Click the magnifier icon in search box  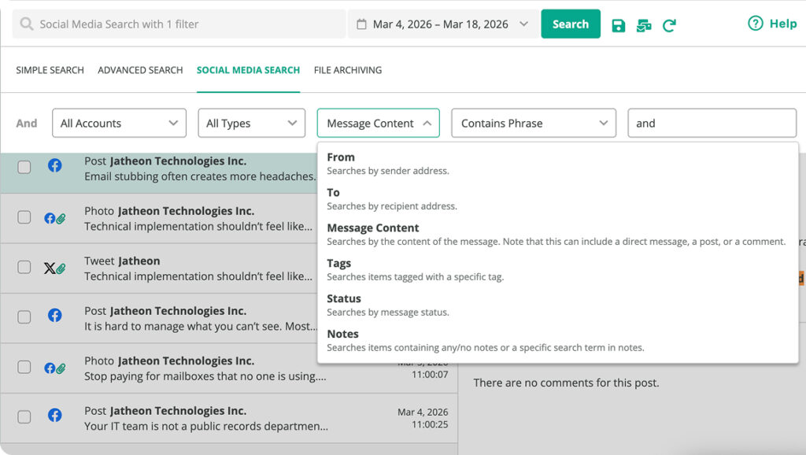26,24
